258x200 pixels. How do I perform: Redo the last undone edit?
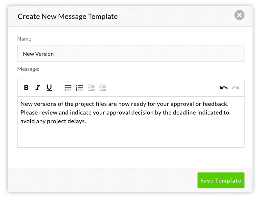pyautogui.click(x=235, y=88)
